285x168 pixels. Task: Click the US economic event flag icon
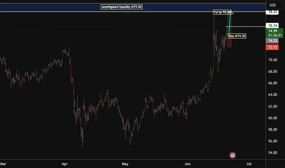click(x=232, y=155)
